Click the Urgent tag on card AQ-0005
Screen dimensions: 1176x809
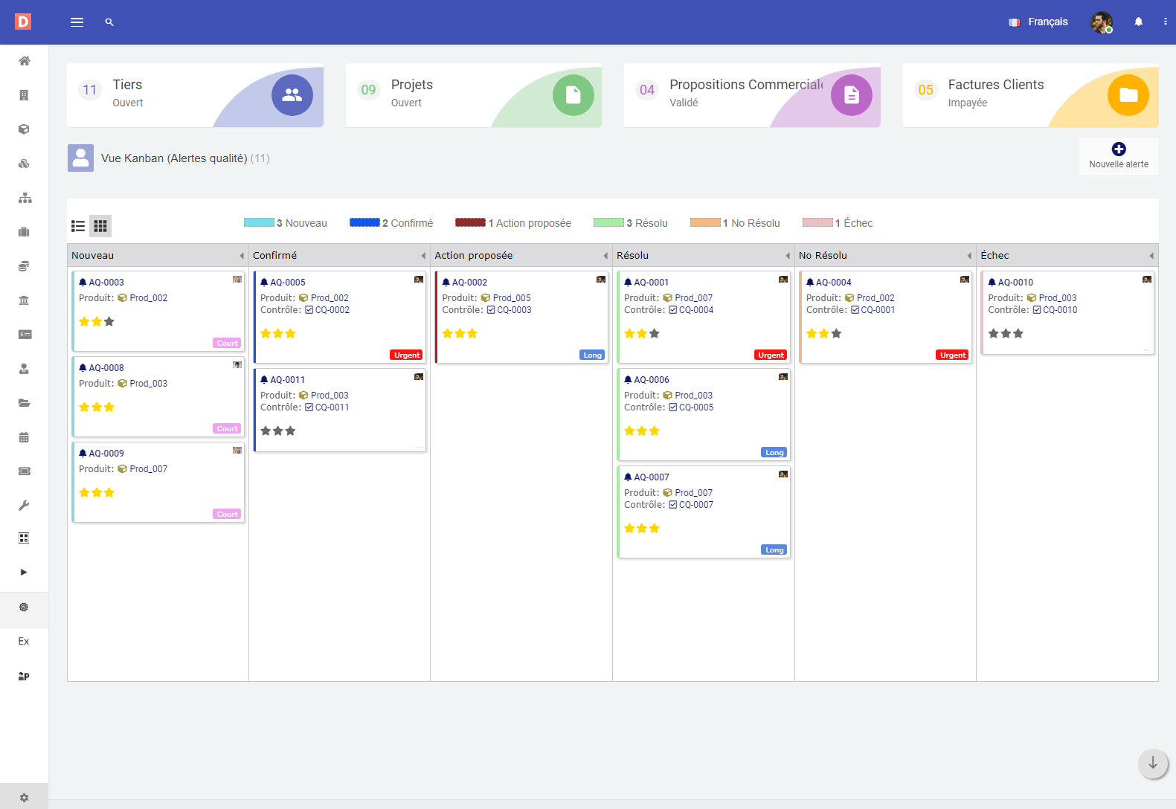407,355
